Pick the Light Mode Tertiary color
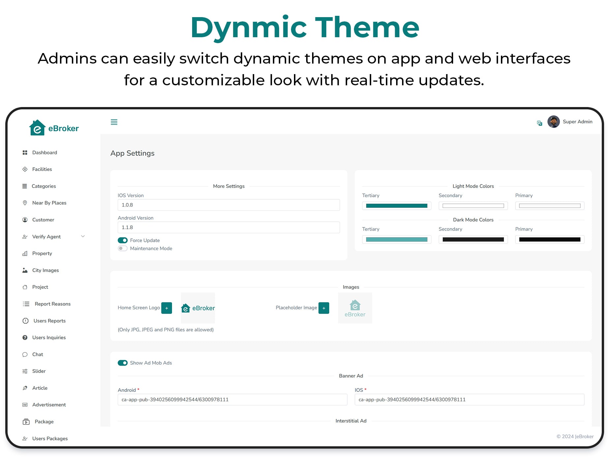Screen dimensions: 609x470 coord(396,206)
